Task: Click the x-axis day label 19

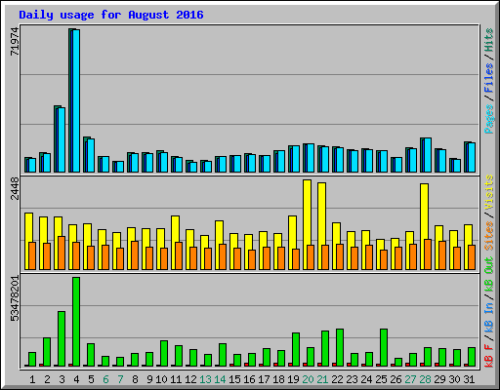Action: point(293,379)
